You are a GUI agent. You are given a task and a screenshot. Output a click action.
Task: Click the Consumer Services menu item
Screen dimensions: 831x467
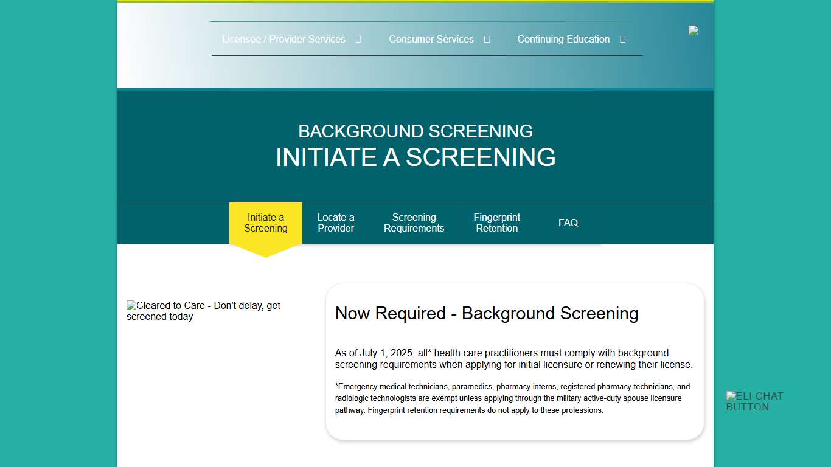pos(431,39)
